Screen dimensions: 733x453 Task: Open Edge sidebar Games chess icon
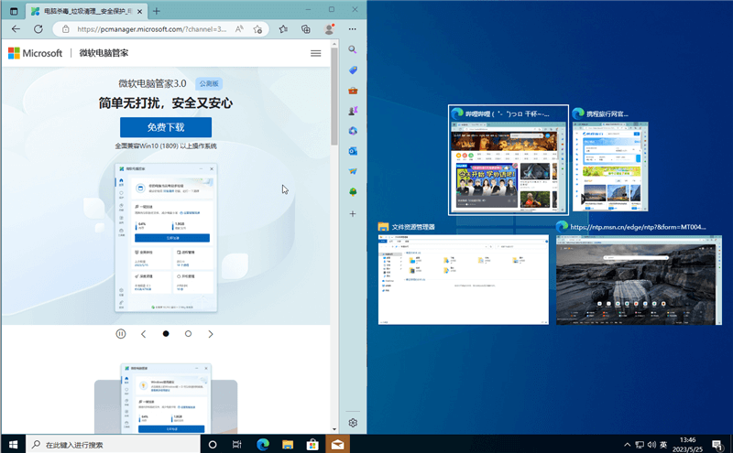tap(353, 111)
